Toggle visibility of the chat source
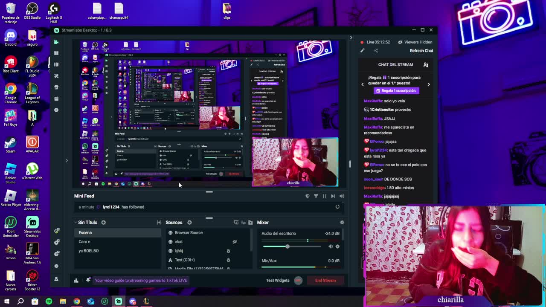The width and height of the screenshot is (546, 307). (x=234, y=242)
